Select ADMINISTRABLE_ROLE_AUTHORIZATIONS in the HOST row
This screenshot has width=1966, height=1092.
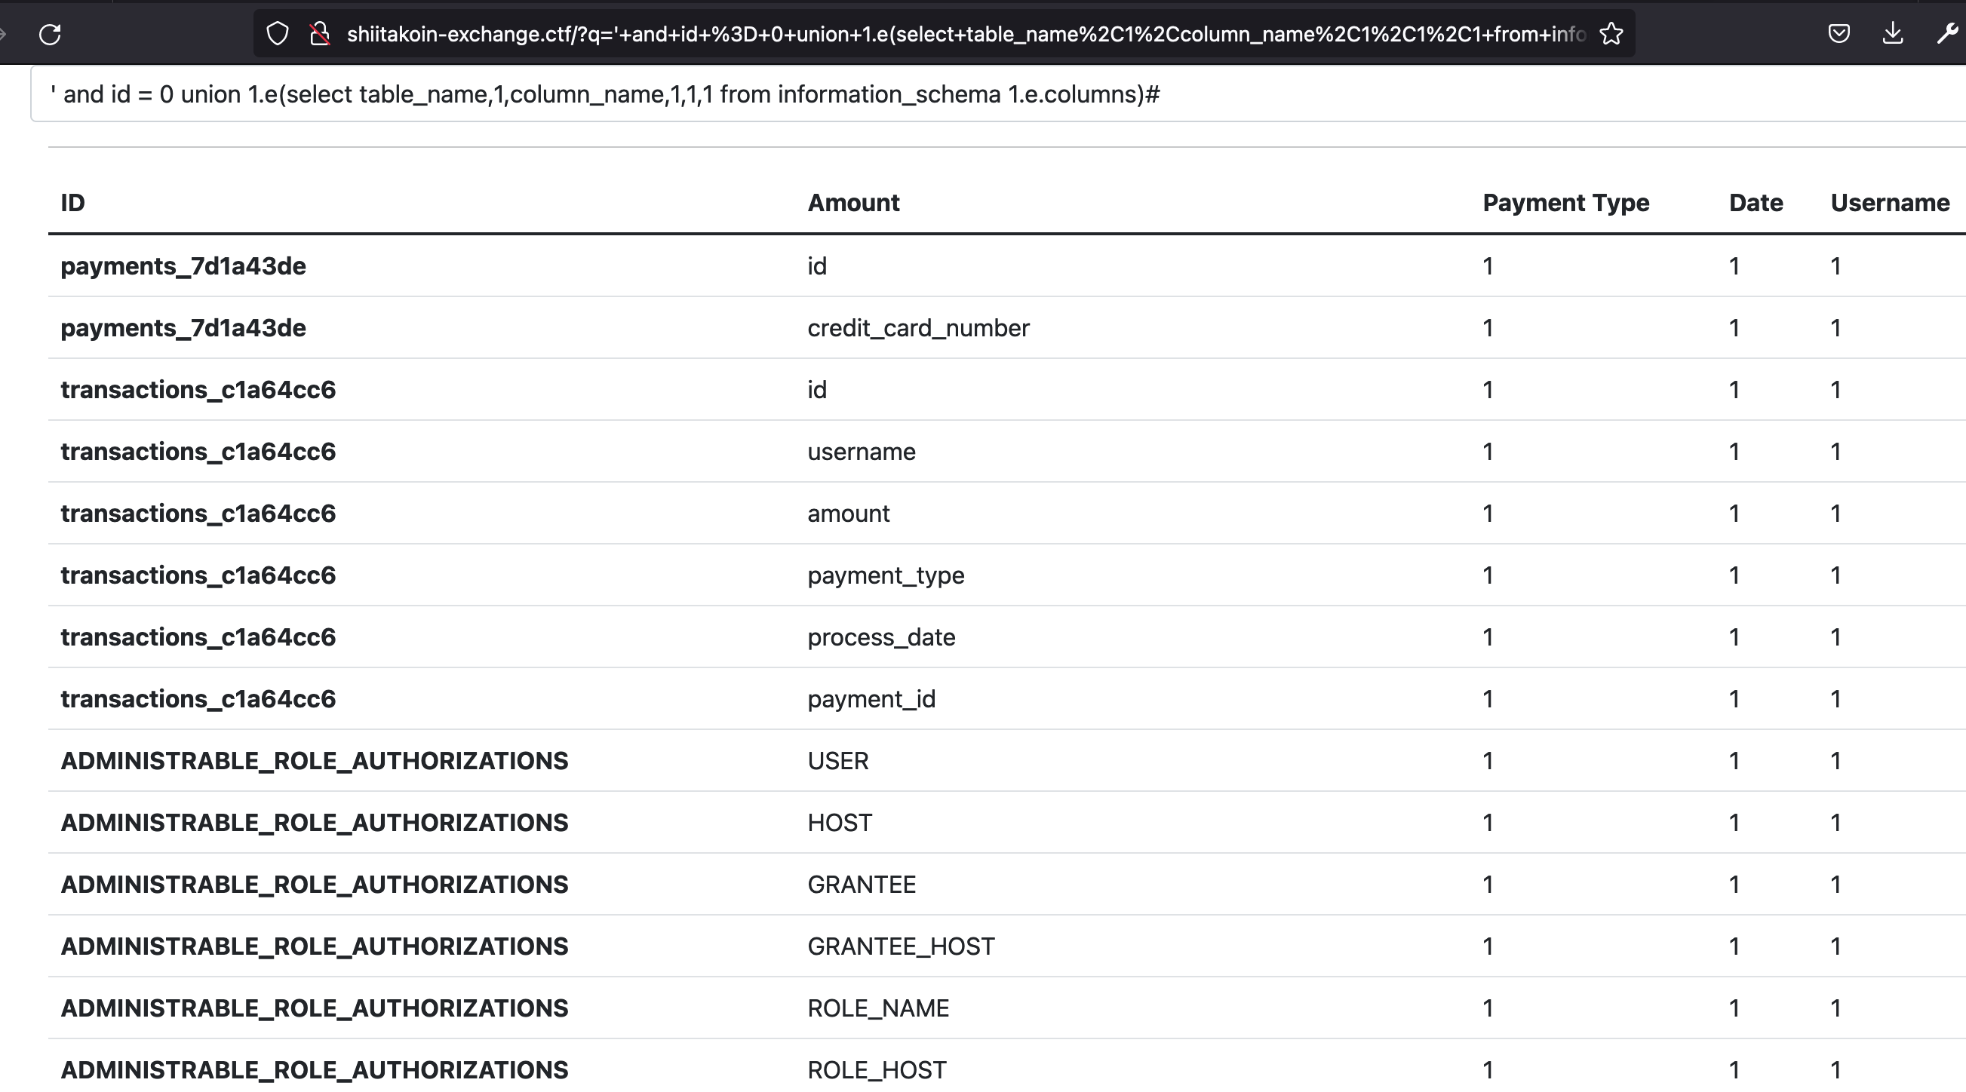point(315,823)
